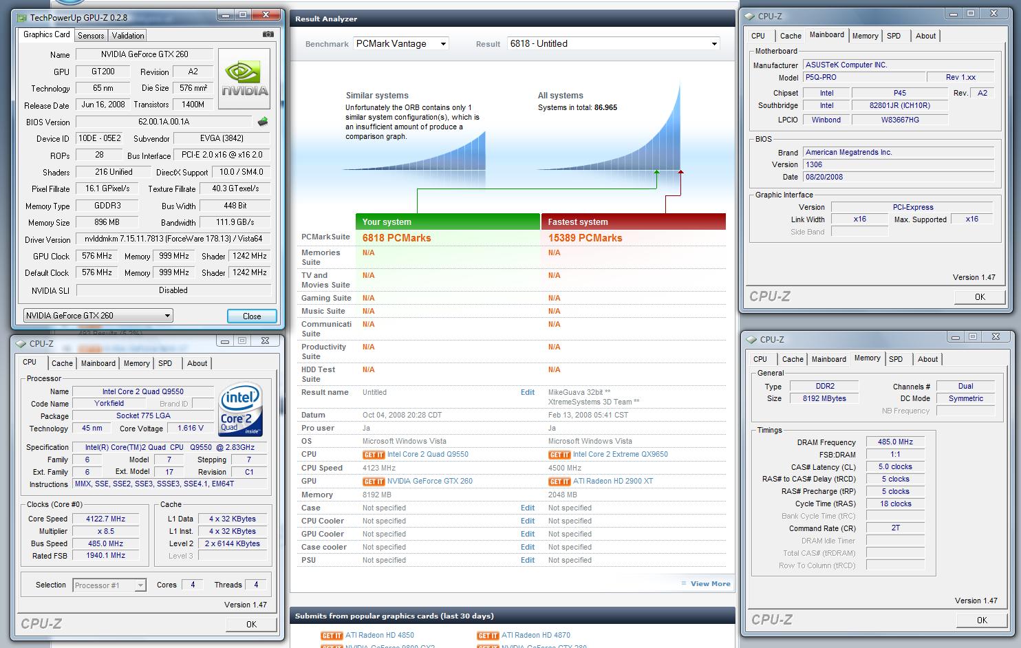
Task: Switch to Validation tab in GPU-Z
Action: coord(128,36)
